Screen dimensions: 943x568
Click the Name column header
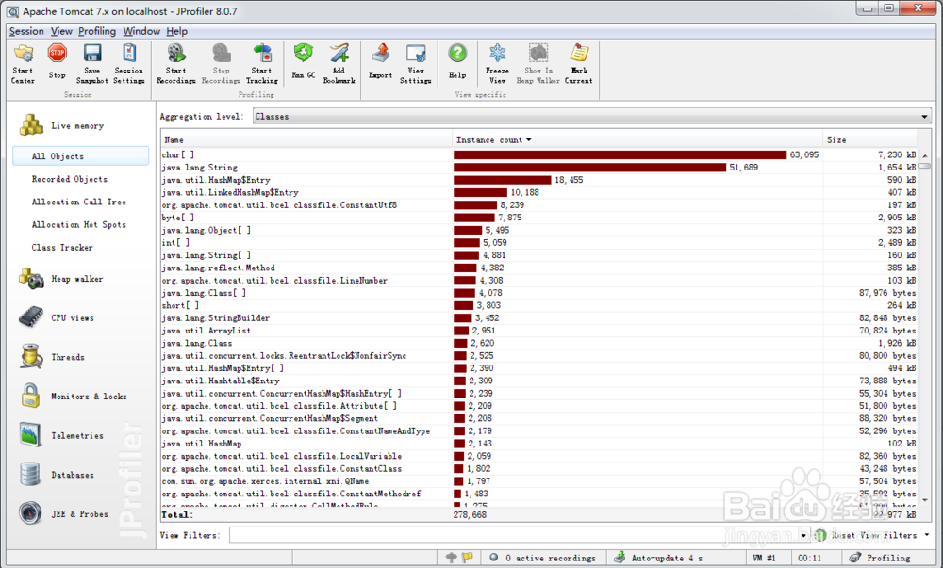coord(306,140)
